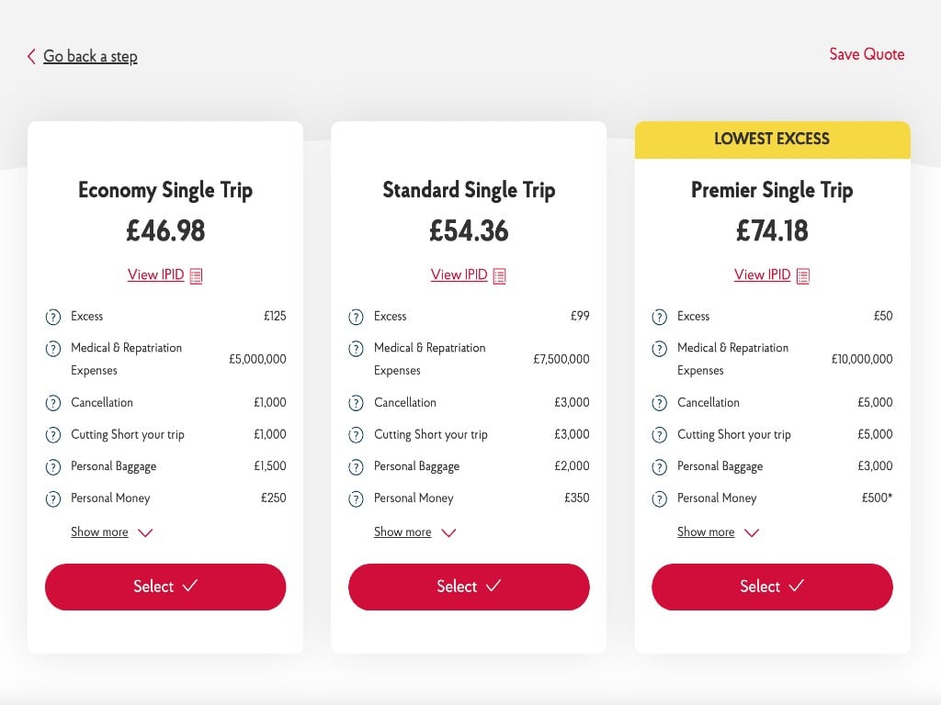Expand Show more under Premier Single Trip
Viewport: 941px width, 705px height.
tap(706, 532)
